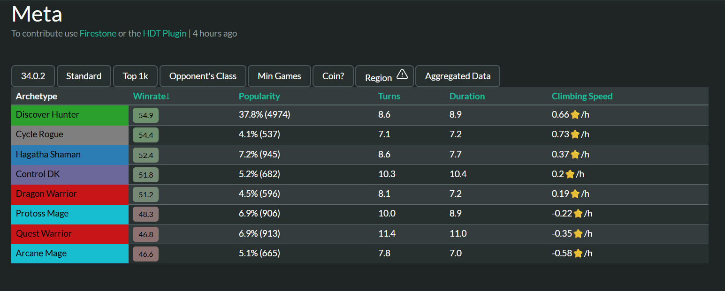
Task: Sort table by Winrate column
Action: point(151,96)
